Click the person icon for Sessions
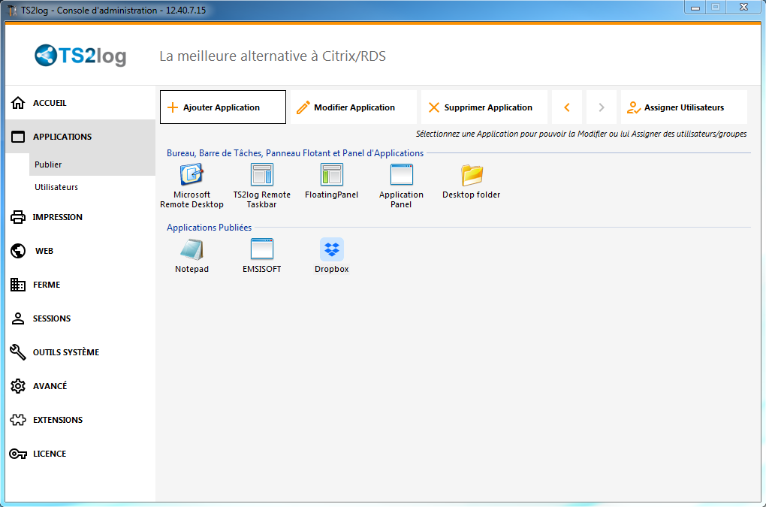766x507 pixels. (18, 318)
